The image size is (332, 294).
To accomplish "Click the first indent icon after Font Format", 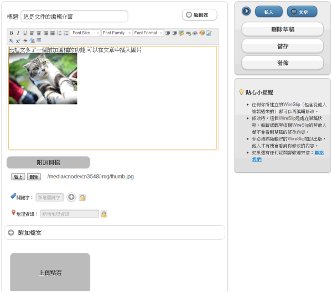I will 168,33.
